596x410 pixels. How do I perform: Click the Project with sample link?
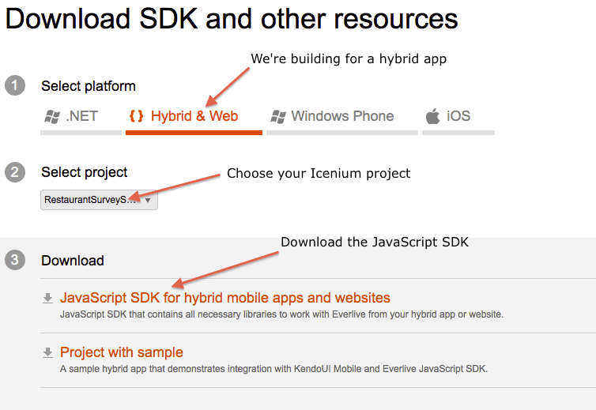click(x=122, y=352)
